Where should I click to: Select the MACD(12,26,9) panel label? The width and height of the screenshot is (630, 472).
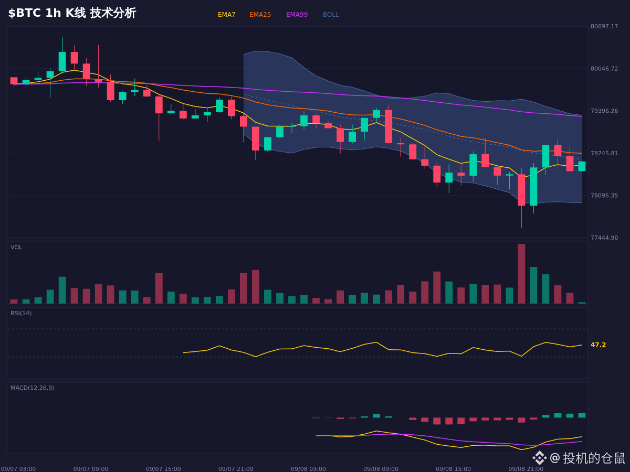click(x=33, y=388)
